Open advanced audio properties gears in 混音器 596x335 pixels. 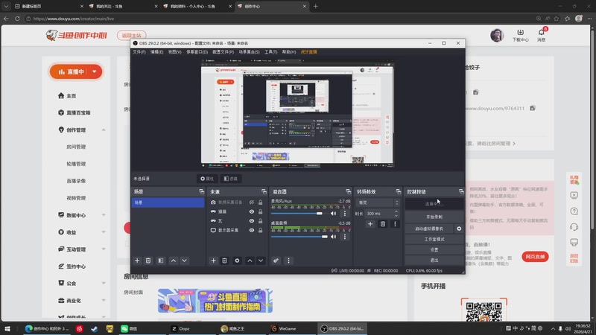point(276,261)
